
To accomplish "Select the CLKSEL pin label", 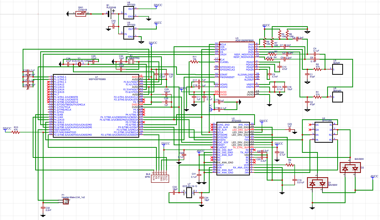I will pyautogui.click(x=224, y=62).
